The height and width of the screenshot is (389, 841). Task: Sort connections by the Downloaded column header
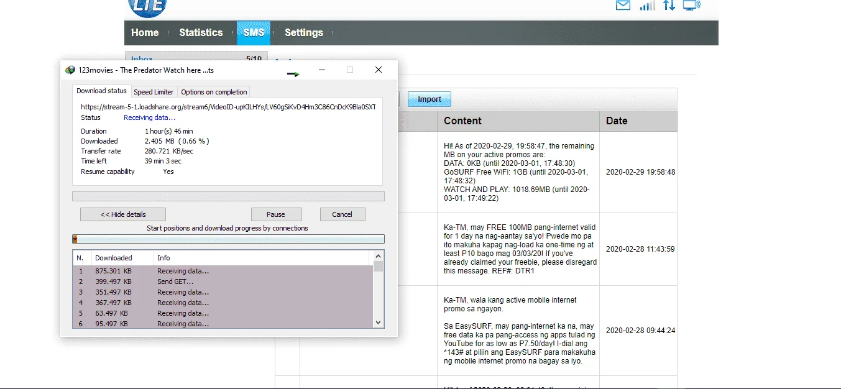[122, 258]
